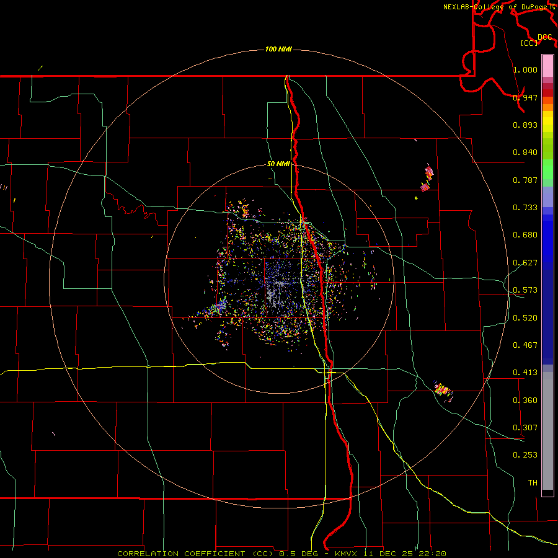Screen dimensions: 558x558
Task: Click the red segment of the color bar
Action: click(x=547, y=93)
